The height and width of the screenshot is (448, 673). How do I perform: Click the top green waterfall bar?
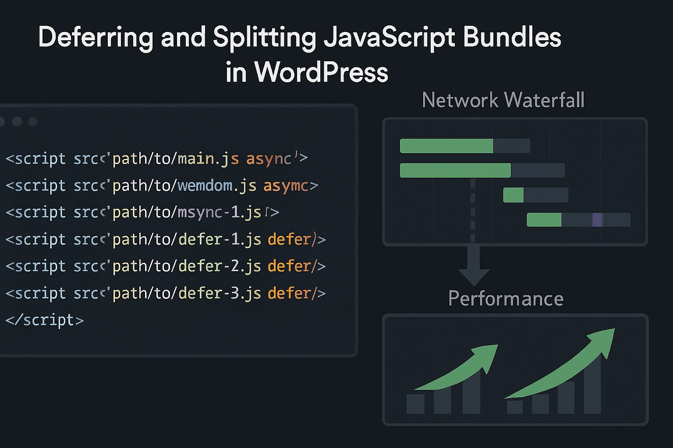click(446, 146)
